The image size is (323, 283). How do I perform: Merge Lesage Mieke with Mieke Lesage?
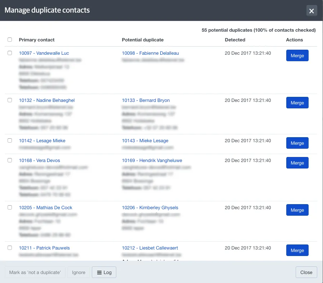click(x=297, y=143)
